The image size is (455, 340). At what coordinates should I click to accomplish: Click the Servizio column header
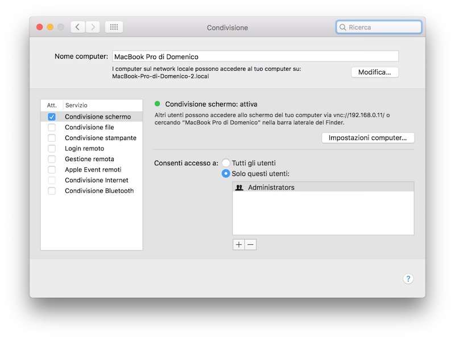pos(76,105)
